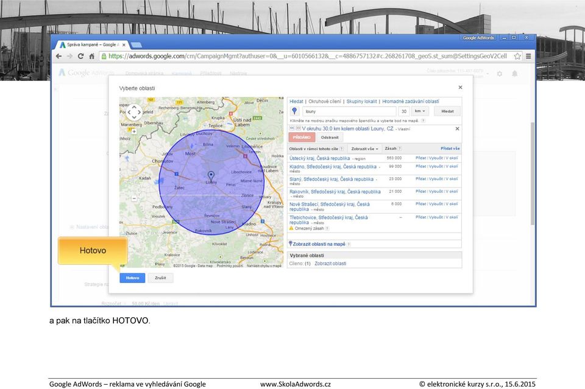This screenshot has width=585, height=389.
Task: Click the blue Hotovo button
Action: [x=132, y=278]
